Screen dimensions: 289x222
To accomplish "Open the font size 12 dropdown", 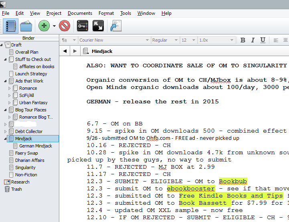I will coord(188,40).
